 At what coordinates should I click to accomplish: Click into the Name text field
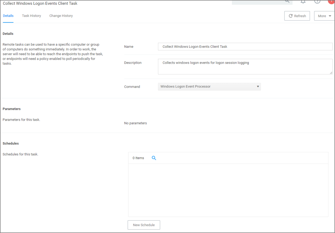245,47
